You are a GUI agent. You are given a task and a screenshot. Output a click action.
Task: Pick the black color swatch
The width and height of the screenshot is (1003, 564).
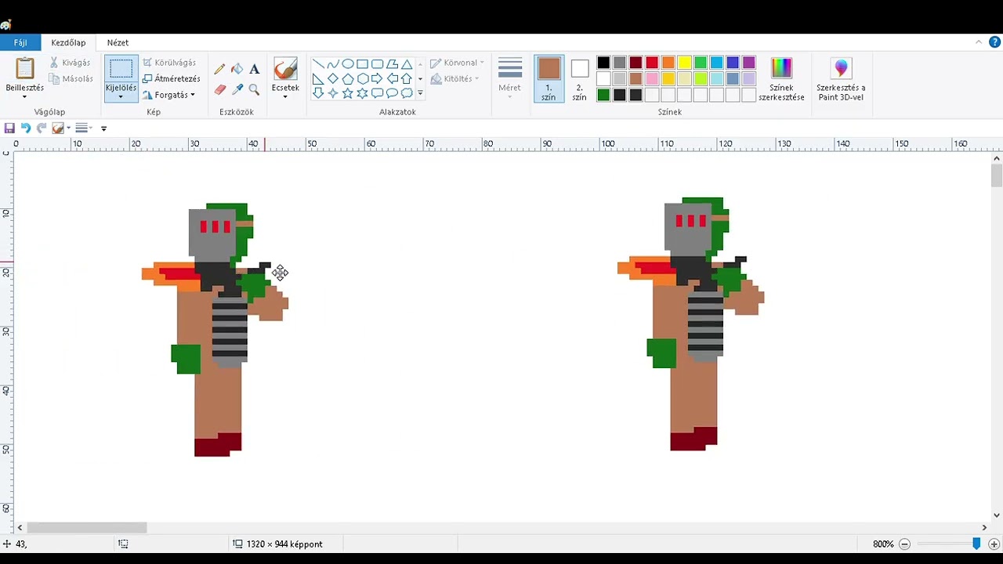point(603,63)
